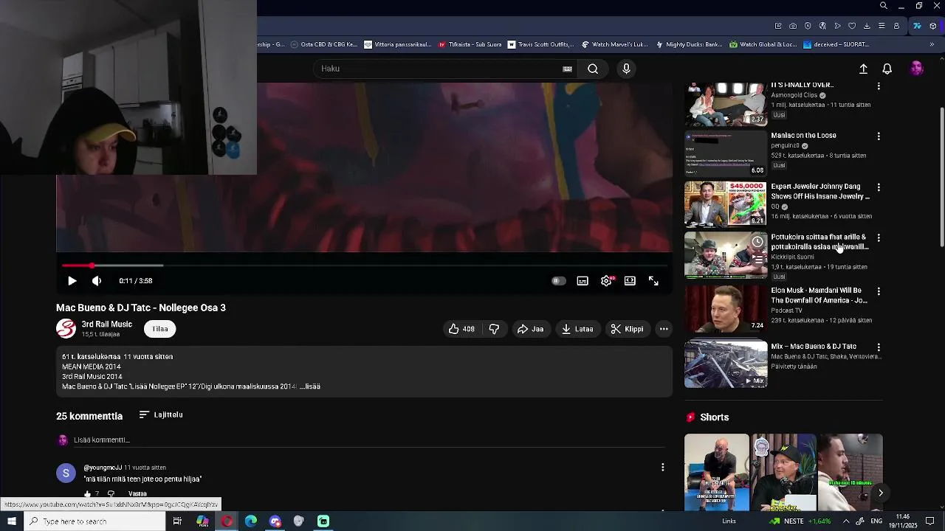
Task: Toggle the autoplay switch in player controls
Action: [x=558, y=281]
